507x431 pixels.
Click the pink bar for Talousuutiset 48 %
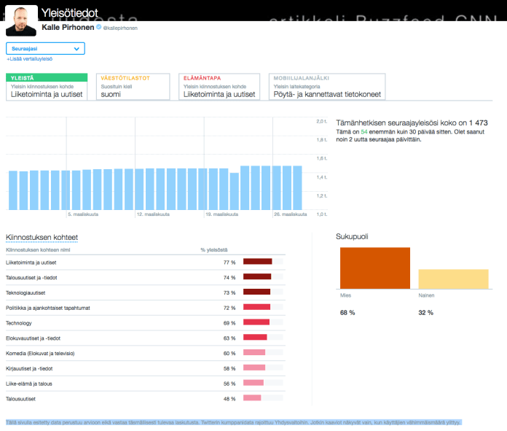click(x=252, y=398)
